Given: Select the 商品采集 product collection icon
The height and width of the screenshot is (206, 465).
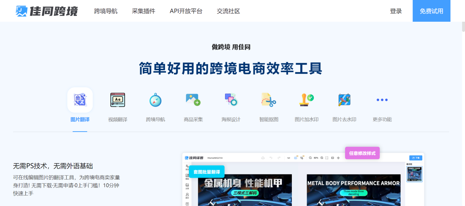Looking at the screenshot, I should (x=193, y=100).
